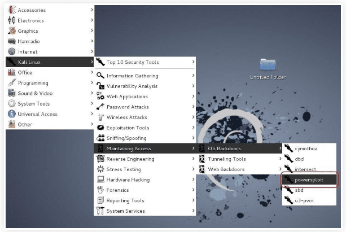Click the Forensics fingerprint icon
This screenshot has width=346, height=232.
pyautogui.click(x=100, y=190)
